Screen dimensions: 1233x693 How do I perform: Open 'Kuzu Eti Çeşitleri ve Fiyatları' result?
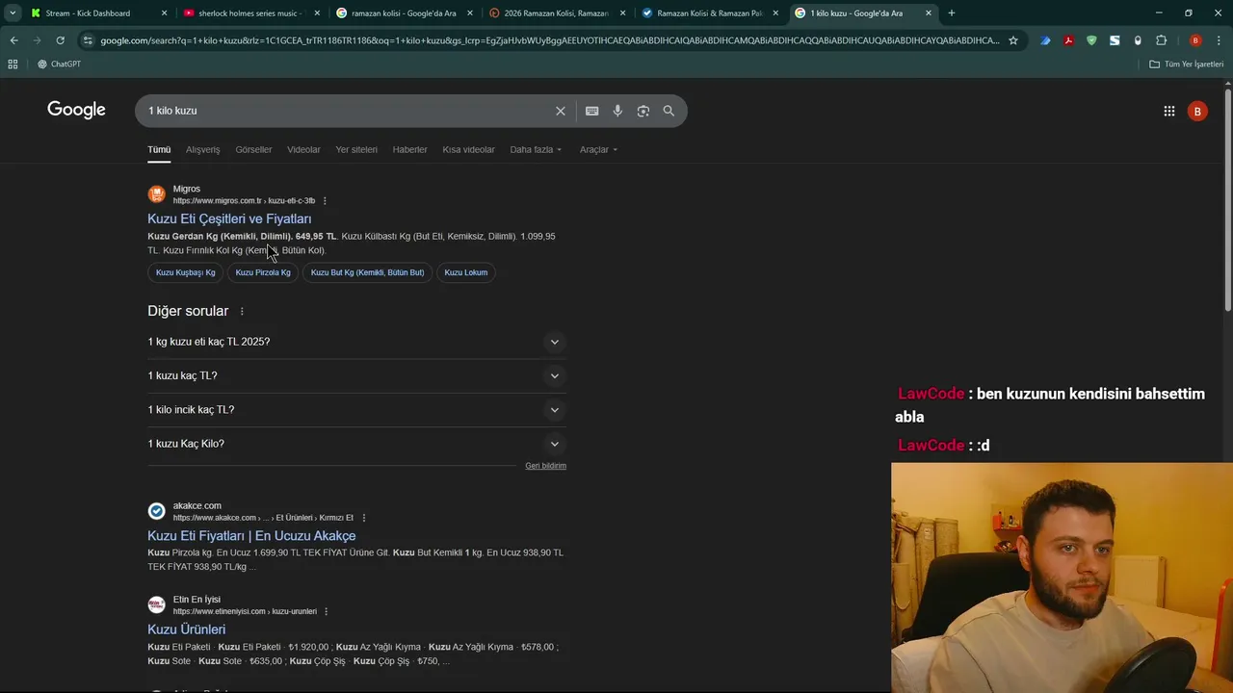click(229, 218)
